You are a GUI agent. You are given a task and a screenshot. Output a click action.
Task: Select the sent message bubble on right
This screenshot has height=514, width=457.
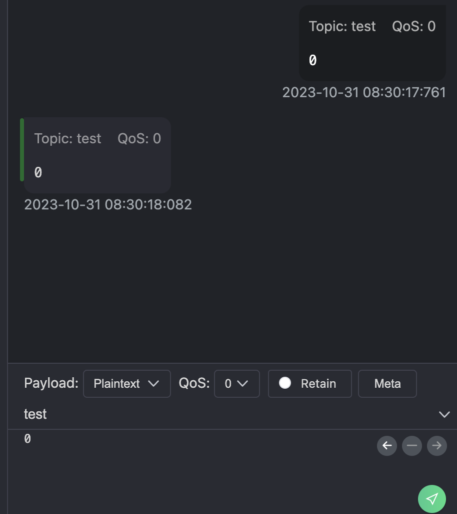[372, 43]
